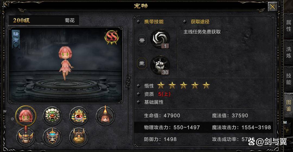Click the 普 skill slot label
The width and height of the screenshot is (293, 152).
pyautogui.click(x=142, y=40)
